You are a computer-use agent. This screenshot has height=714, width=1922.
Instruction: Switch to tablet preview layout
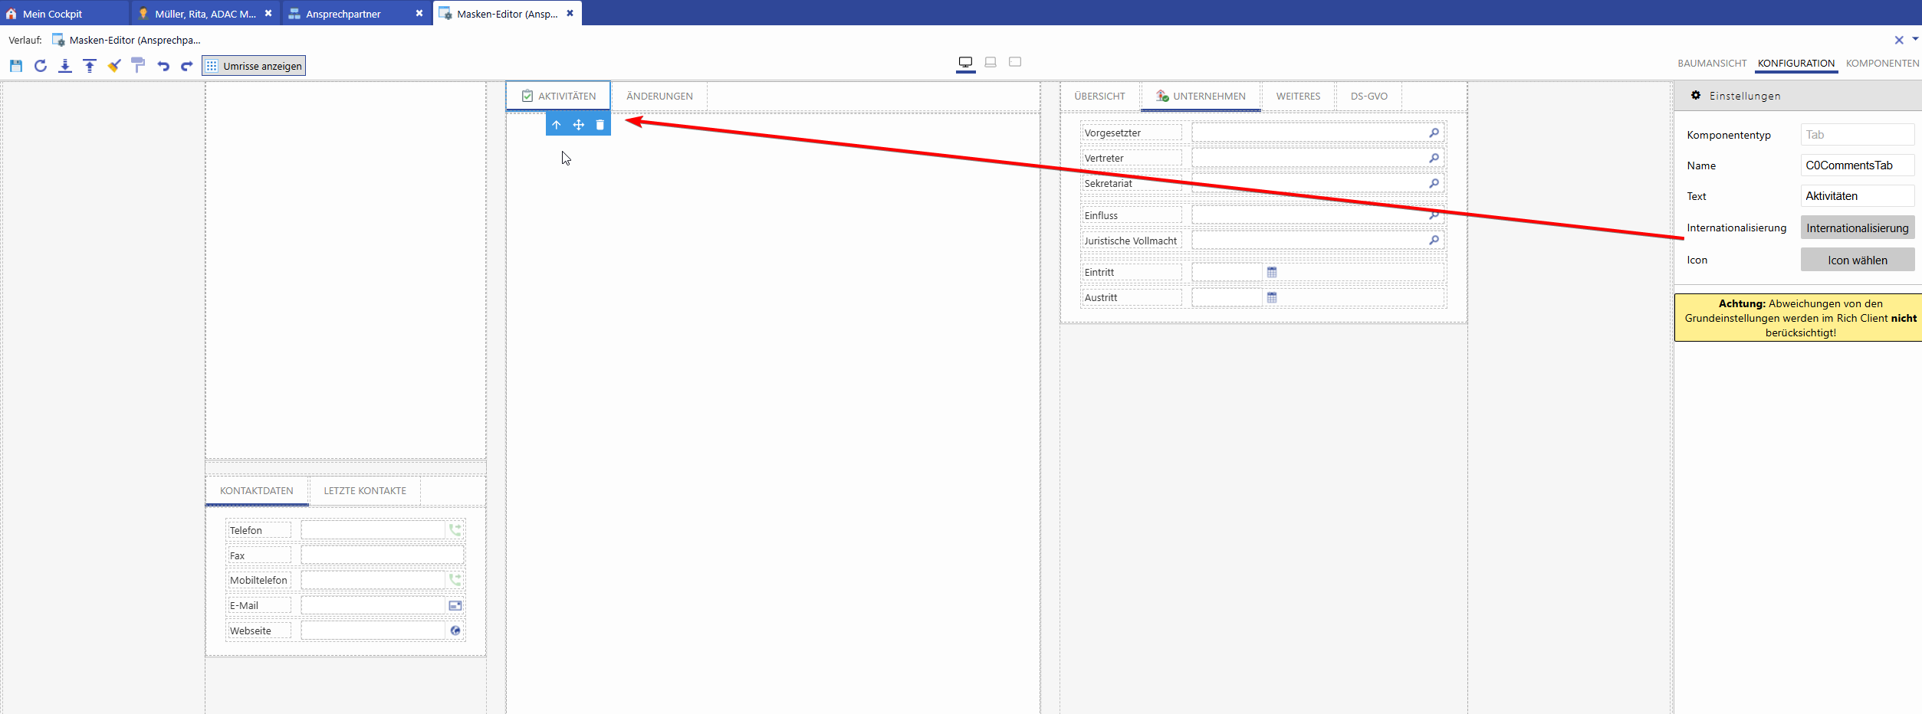coord(991,62)
